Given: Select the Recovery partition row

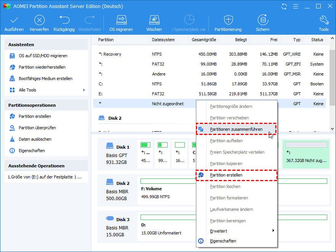Looking at the screenshot, I should click(x=210, y=55).
